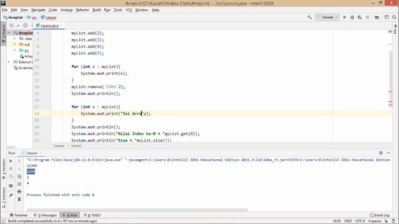Image resolution: width=399 pixels, height=224 pixels.
Task: Click Stop icon in Run panel sidebar
Action: 11,169
